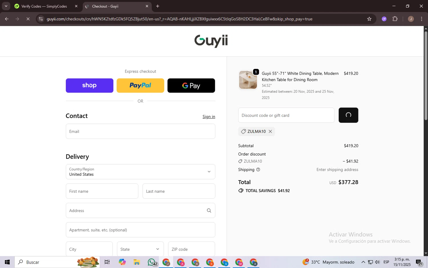Screen dimensions: 428x268
Task: Open the Country/Region dropdown
Action: coord(140,172)
